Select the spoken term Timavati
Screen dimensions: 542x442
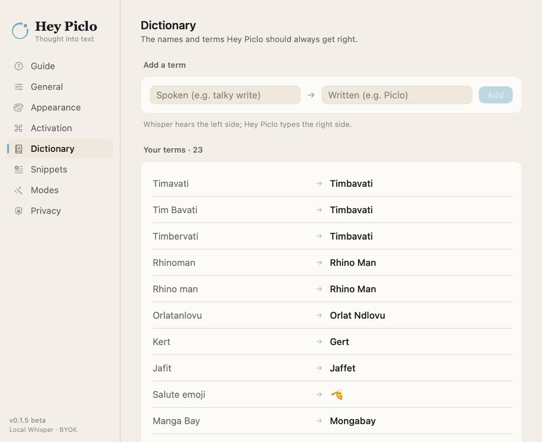[x=171, y=184]
